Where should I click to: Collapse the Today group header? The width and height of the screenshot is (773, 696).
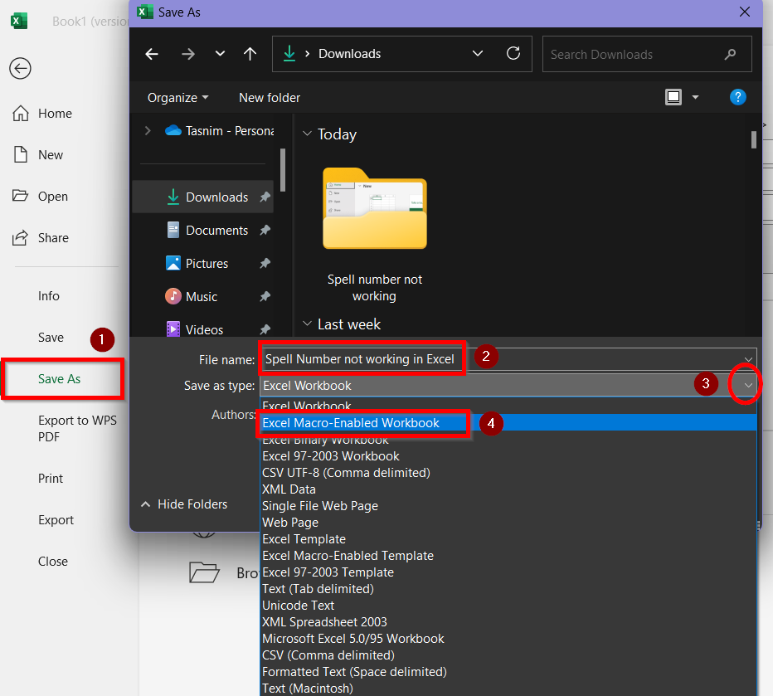coord(308,134)
